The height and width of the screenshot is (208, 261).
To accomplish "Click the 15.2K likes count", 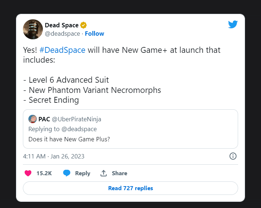I will (x=44, y=173).
